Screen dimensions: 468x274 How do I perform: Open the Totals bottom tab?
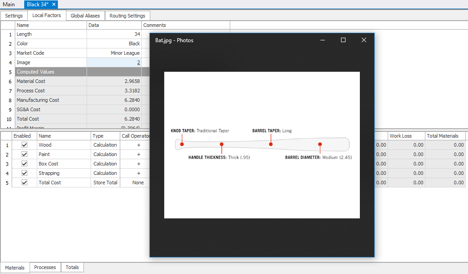pyautogui.click(x=72, y=267)
